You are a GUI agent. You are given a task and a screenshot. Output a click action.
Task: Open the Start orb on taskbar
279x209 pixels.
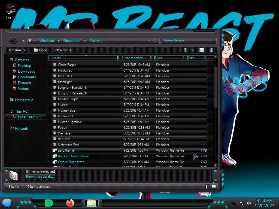pos(7,203)
